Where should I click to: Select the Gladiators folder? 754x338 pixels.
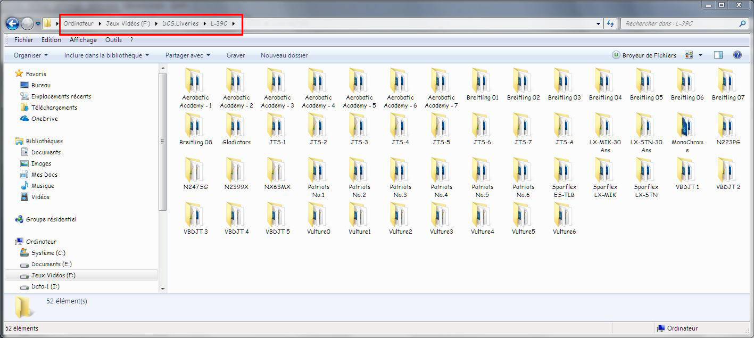237,129
